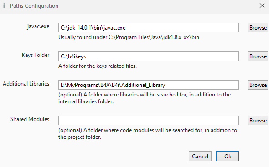Cancel the paths configuration changes
This screenshot has height=167, width=269.
pos(200,156)
